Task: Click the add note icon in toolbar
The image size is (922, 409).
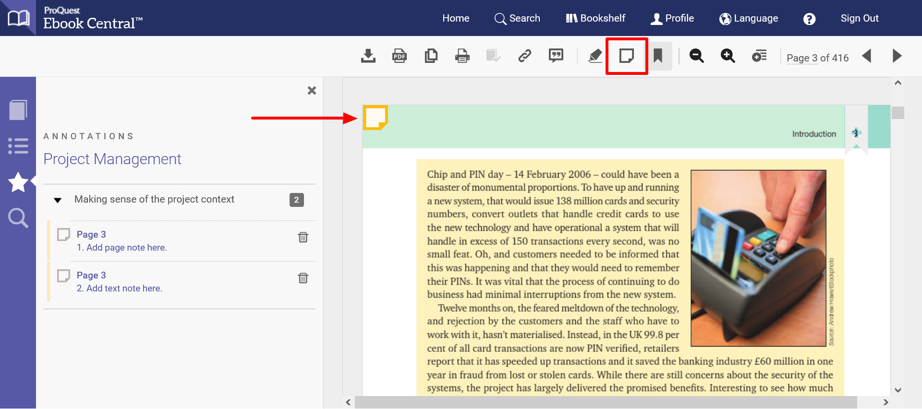Action: [627, 56]
